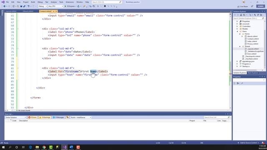This screenshot has height=150, width=267.
Task: Click the bookmark toggle icon in toolbar
Action: tap(105, 6)
